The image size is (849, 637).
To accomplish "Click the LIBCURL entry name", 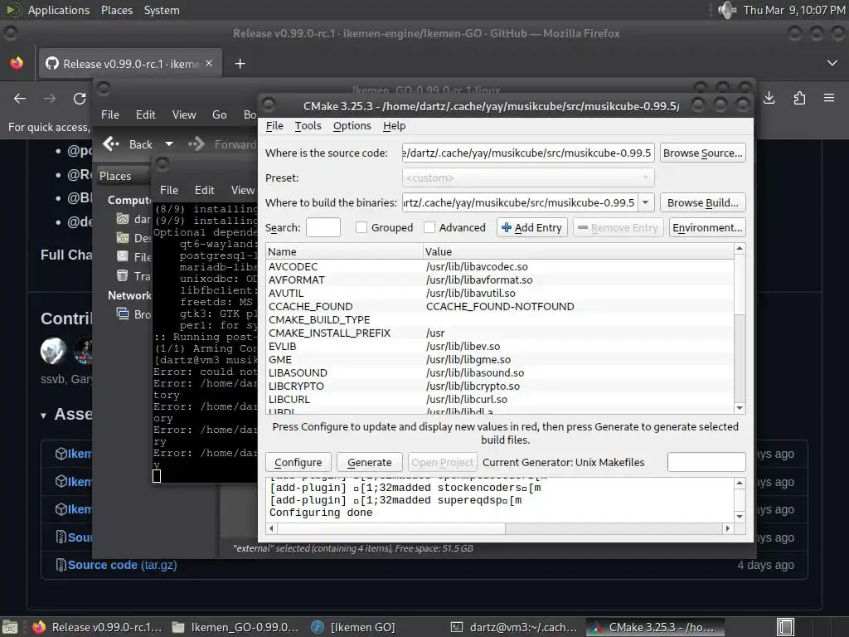I will [289, 399].
